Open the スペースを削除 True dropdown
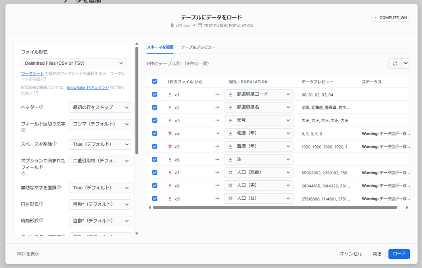422x268 pixels. [100, 145]
